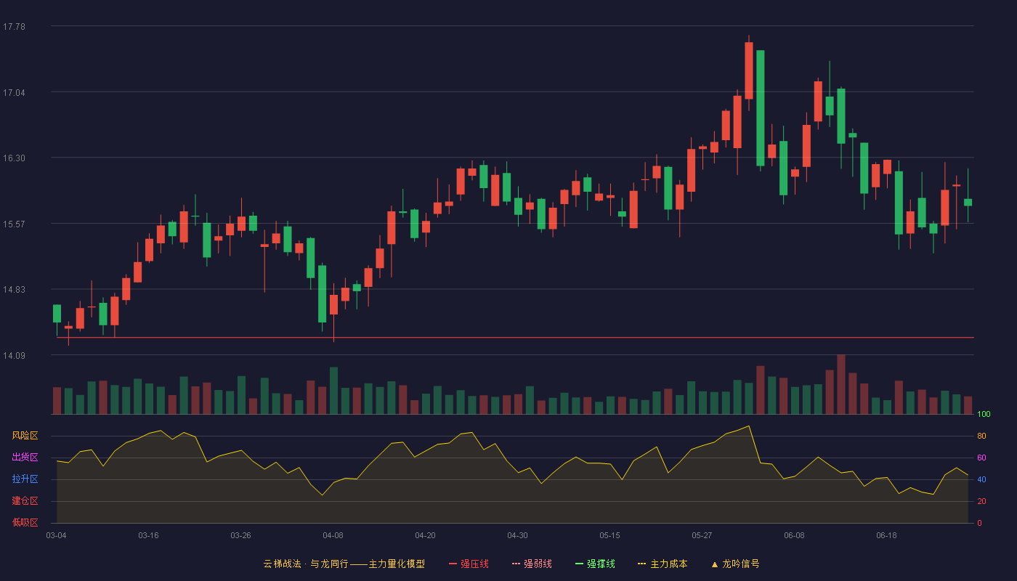1017x581 pixels.
Task: Click the 05-15 date label
Action: (609, 535)
